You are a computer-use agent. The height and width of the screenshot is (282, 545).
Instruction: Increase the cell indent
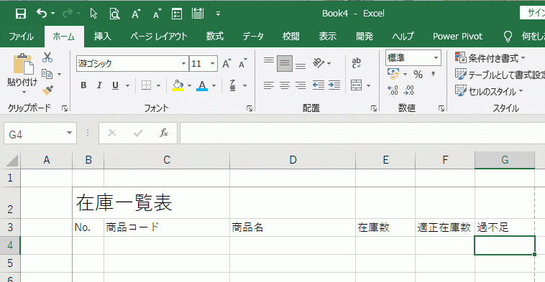click(x=334, y=85)
